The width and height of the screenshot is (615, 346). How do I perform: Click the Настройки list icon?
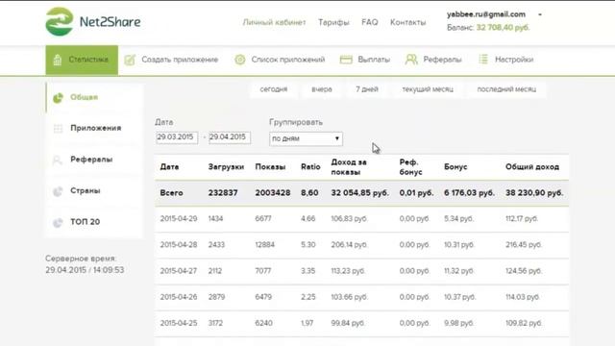483,60
